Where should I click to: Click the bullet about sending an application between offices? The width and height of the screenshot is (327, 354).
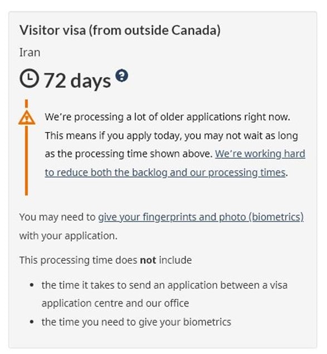164,294
